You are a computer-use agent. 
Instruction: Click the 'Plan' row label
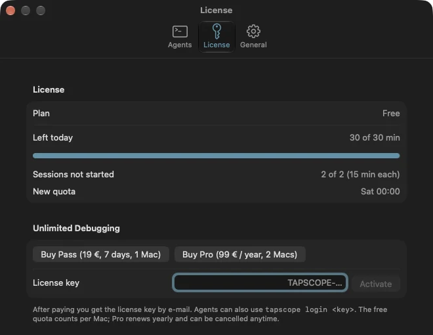(x=41, y=114)
